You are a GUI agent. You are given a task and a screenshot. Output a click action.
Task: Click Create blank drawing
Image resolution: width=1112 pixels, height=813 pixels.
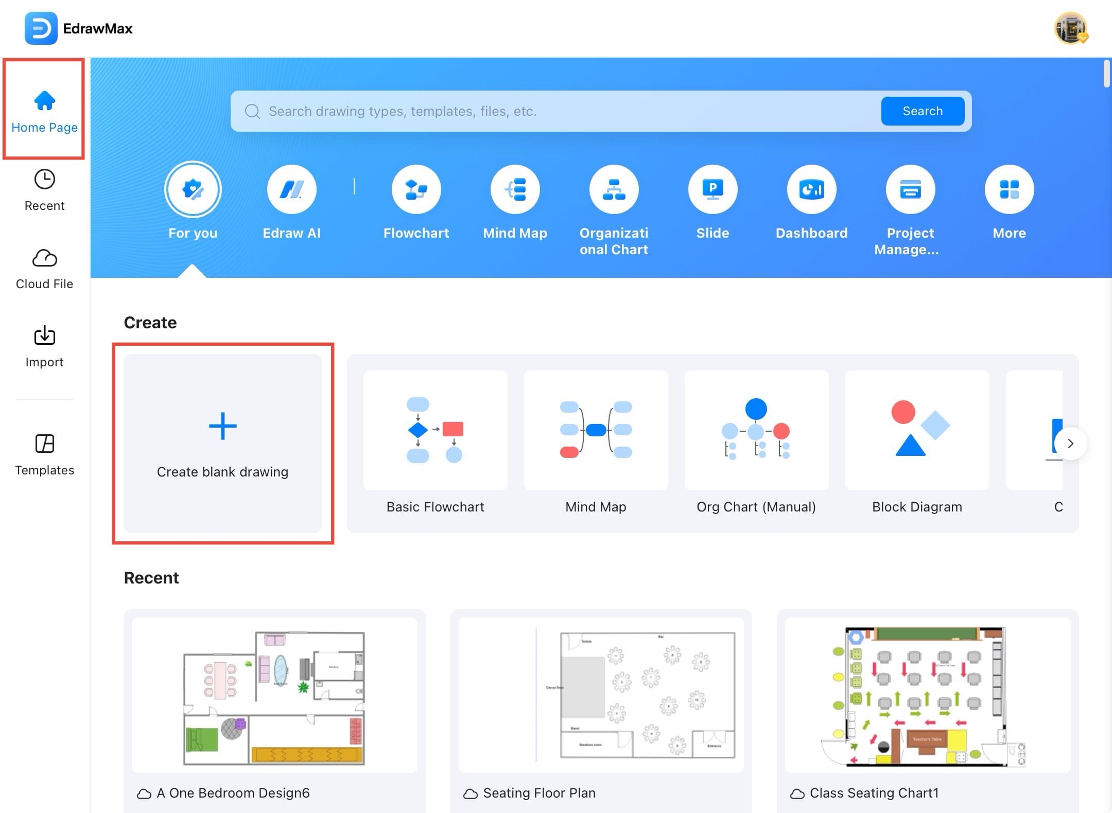pyautogui.click(x=222, y=443)
